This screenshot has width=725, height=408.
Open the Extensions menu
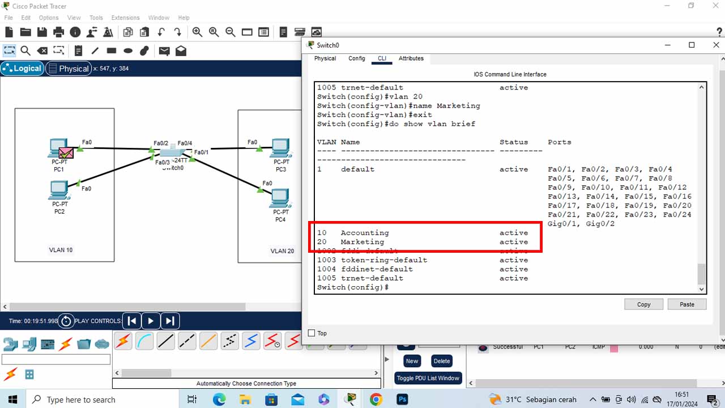click(125, 18)
